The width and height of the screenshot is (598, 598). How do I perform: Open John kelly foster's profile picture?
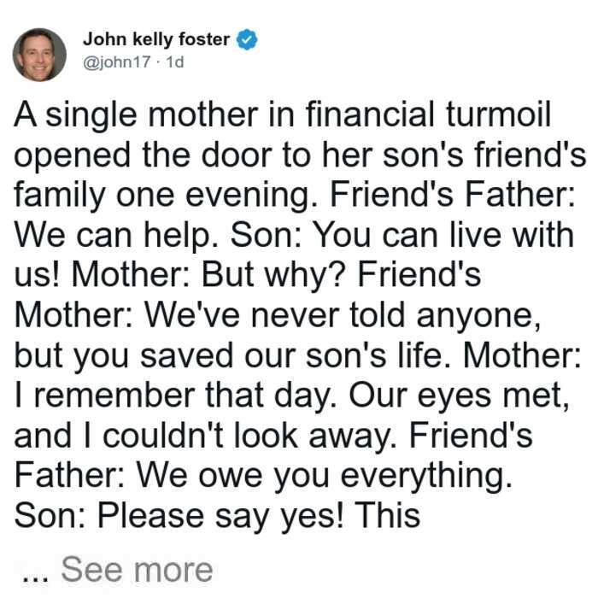click(39, 55)
